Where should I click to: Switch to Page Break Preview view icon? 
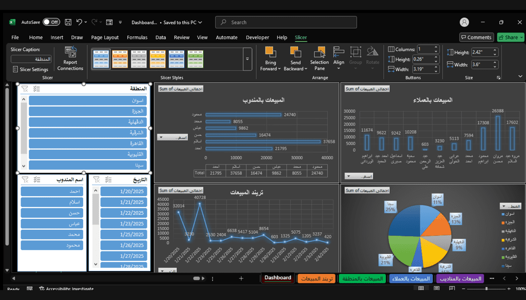tap(452, 289)
